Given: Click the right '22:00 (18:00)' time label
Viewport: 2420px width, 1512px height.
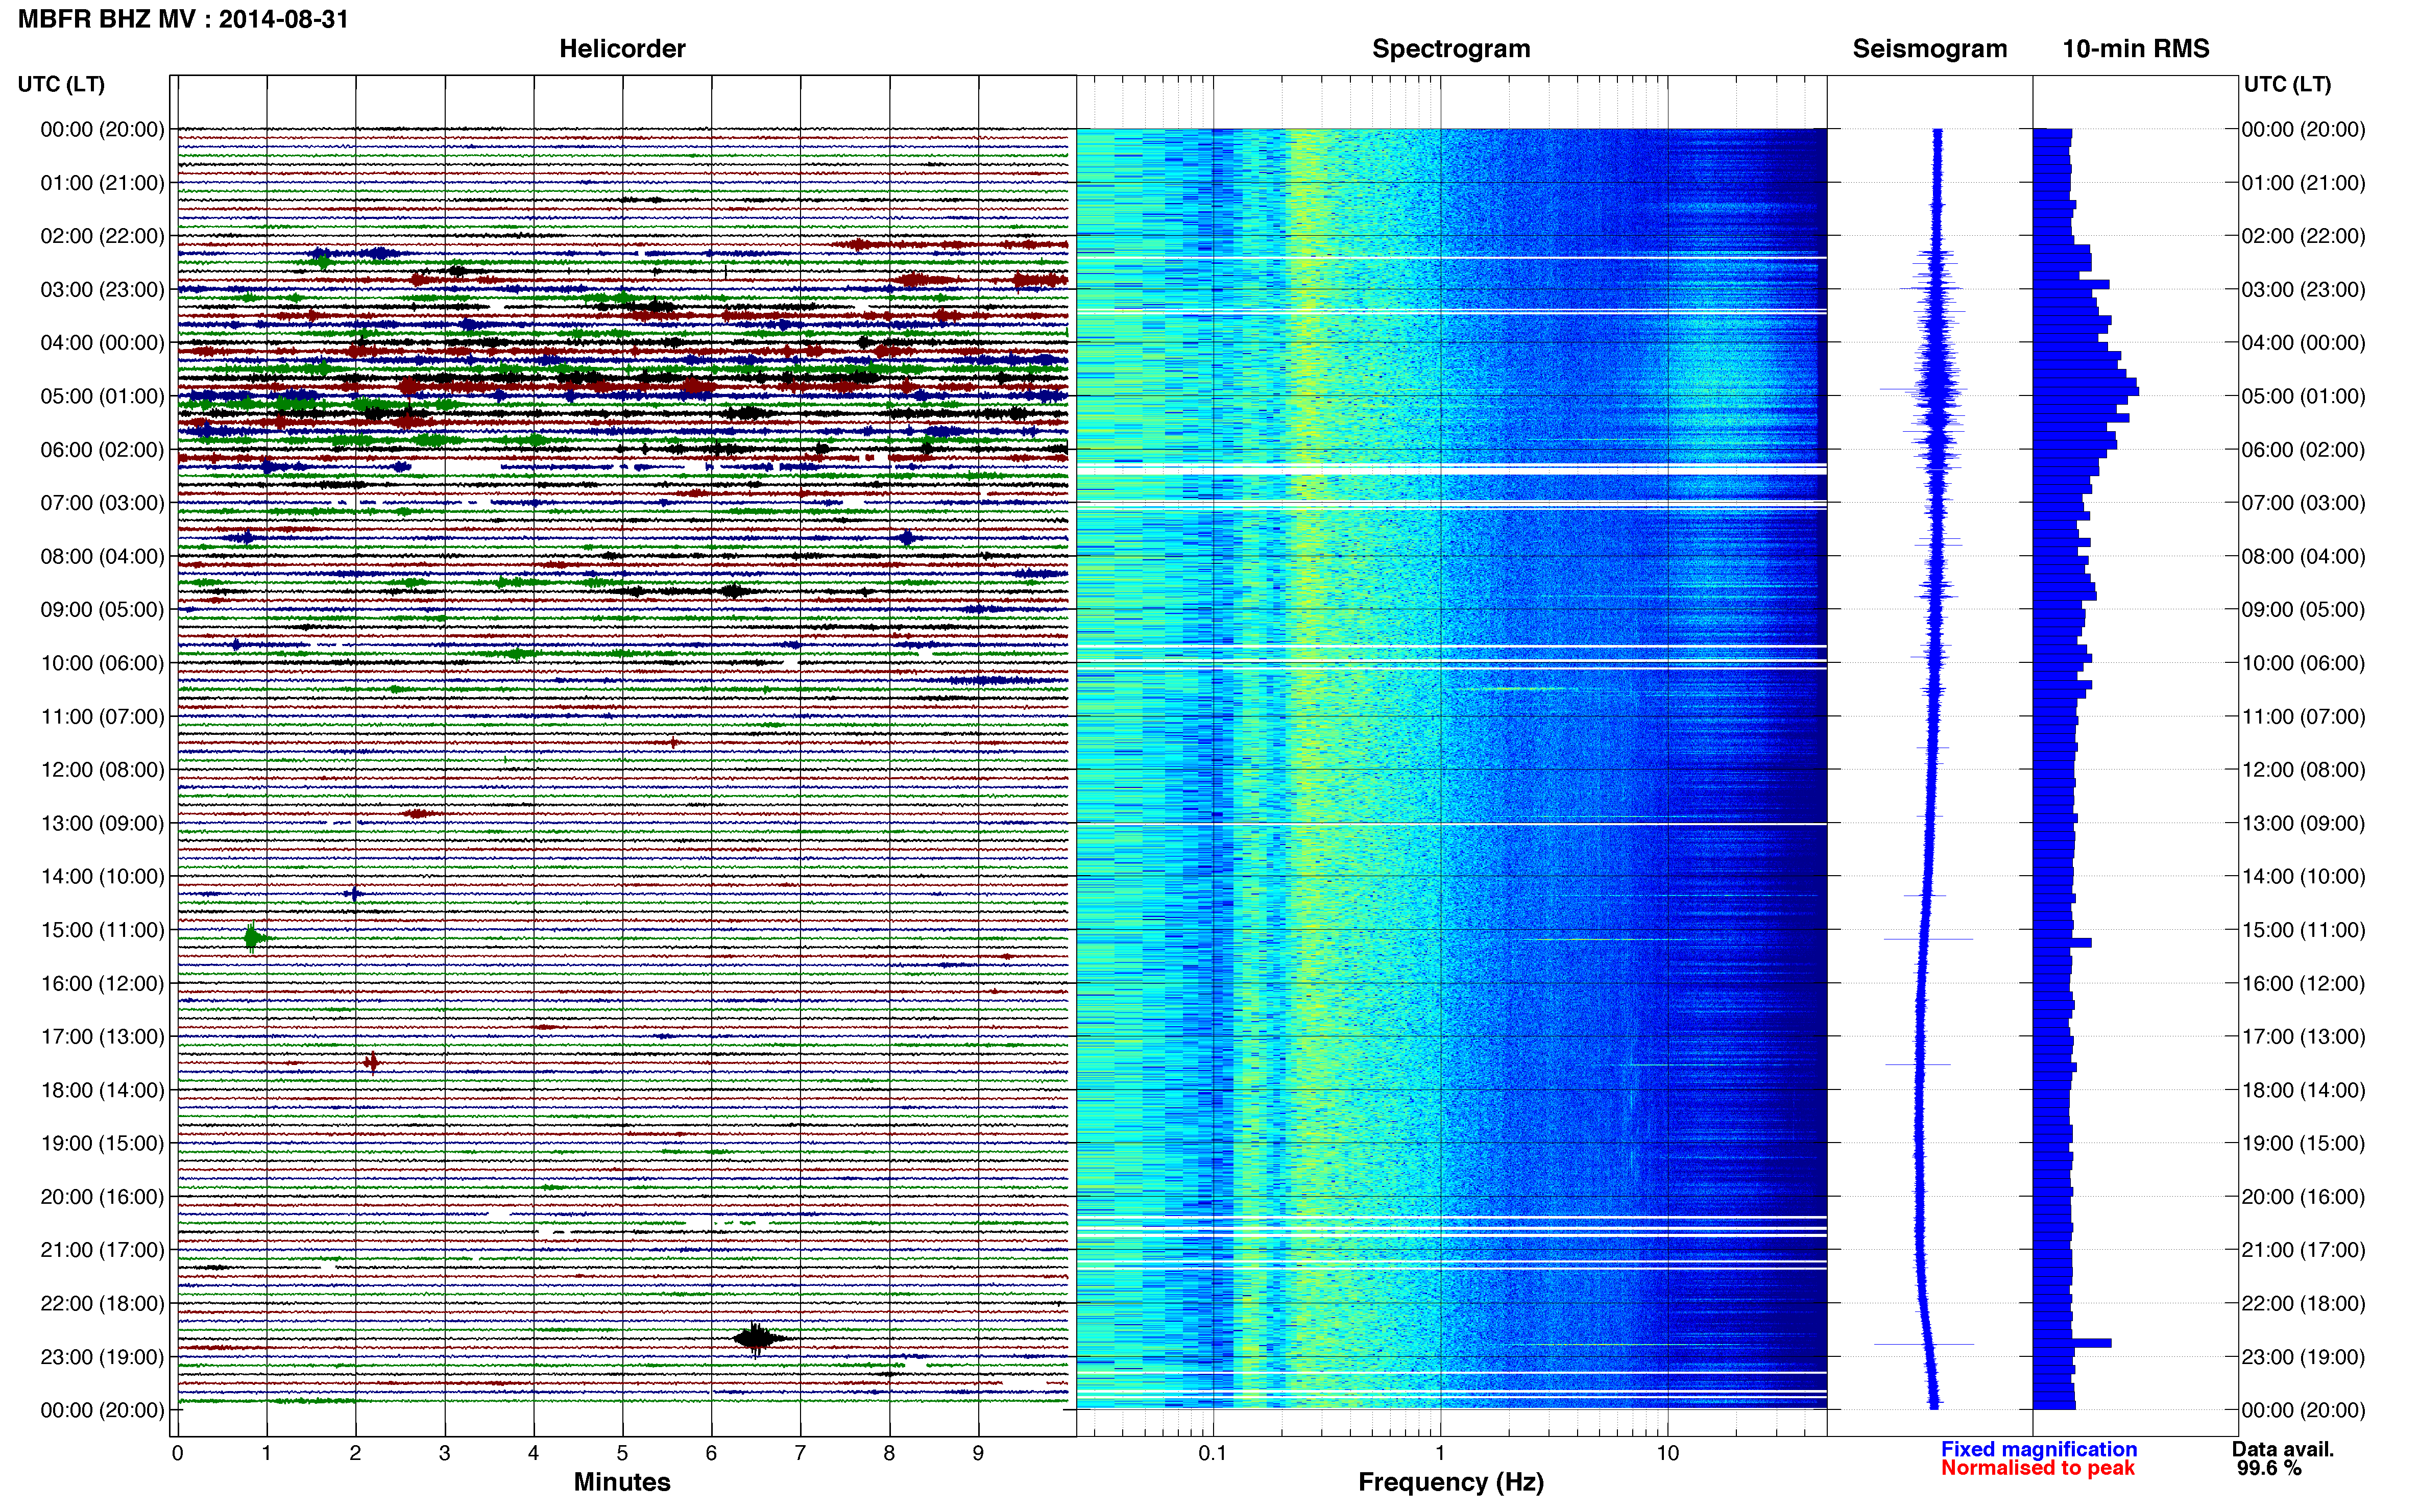Looking at the screenshot, I should click(2303, 1303).
